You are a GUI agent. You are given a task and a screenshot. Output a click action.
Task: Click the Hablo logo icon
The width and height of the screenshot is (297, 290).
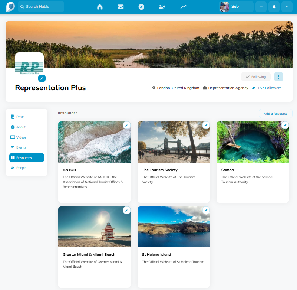(10, 7)
